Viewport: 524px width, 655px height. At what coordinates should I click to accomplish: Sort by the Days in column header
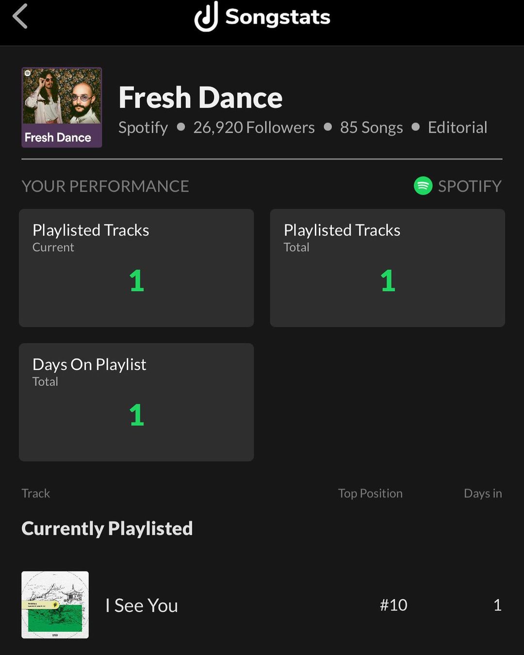pyautogui.click(x=483, y=493)
